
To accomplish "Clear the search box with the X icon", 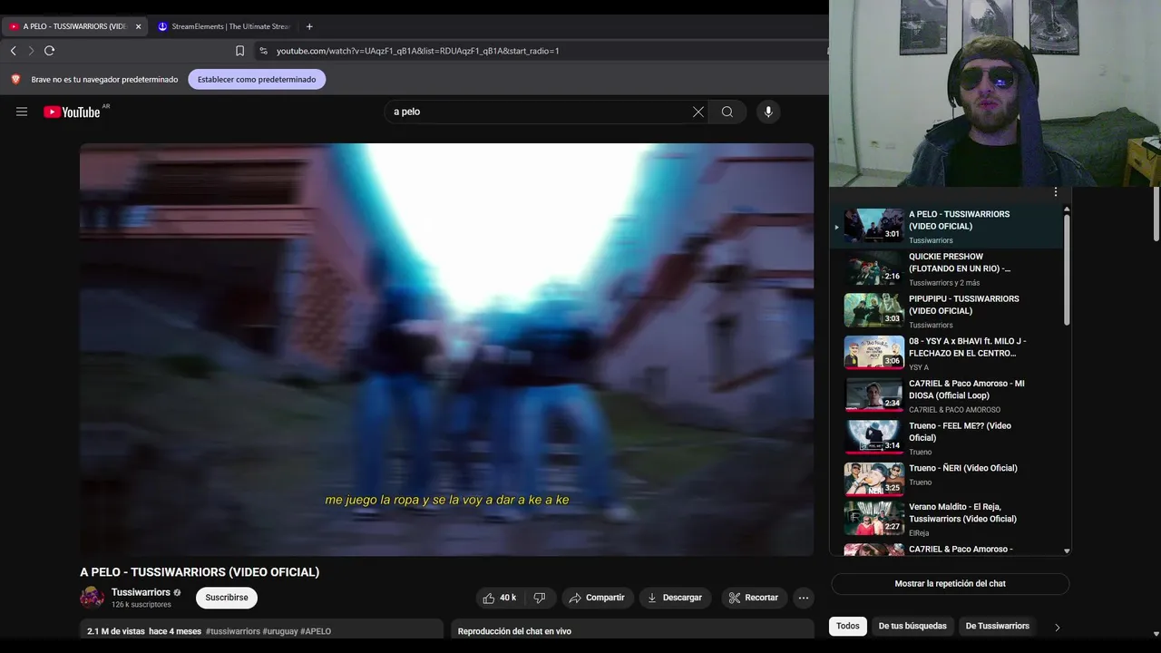I will click(x=698, y=112).
